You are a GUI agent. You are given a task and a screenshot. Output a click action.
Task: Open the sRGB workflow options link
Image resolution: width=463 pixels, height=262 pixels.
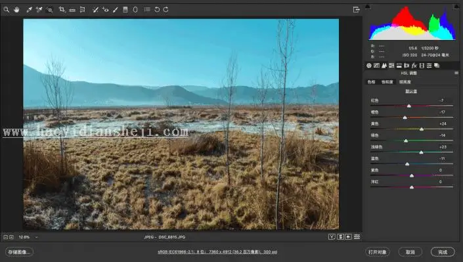tap(217, 252)
